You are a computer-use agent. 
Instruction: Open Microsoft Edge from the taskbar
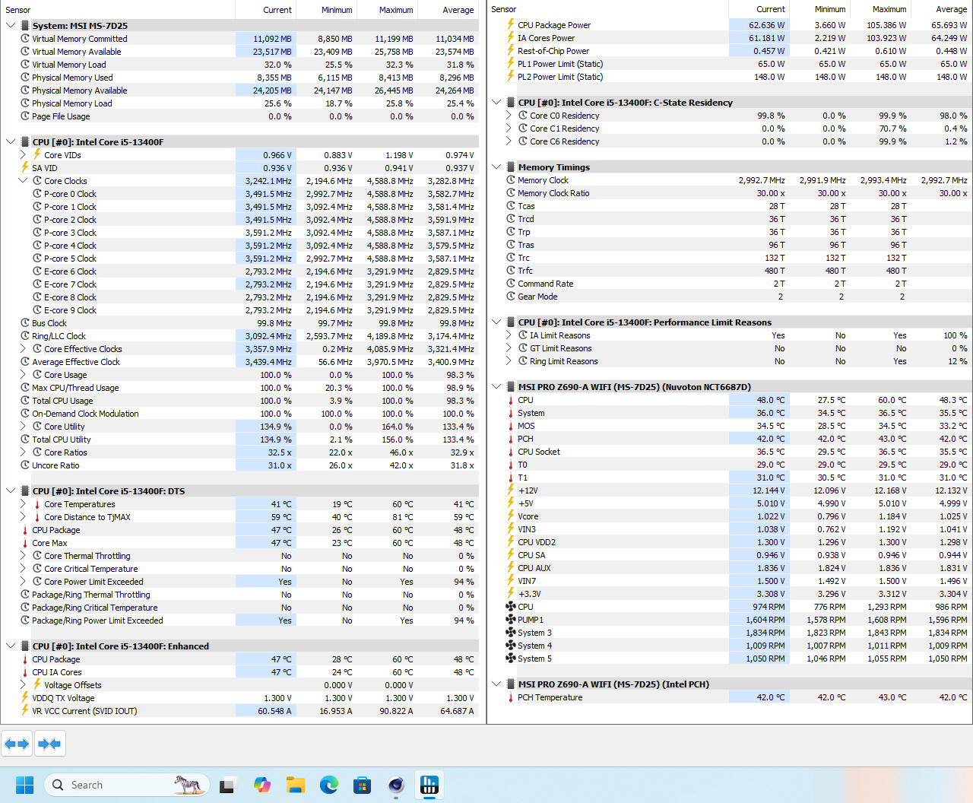tap(329, 786)
